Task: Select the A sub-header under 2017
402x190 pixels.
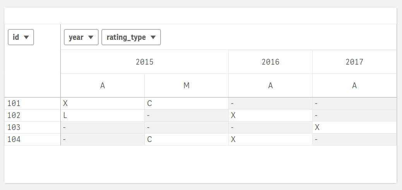Action: coord(354,86)
